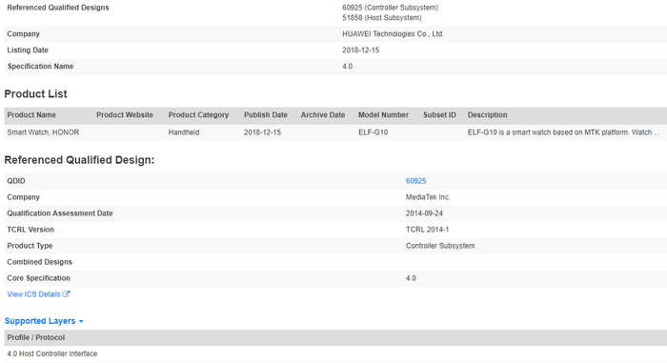This screenshot has height=363, width=667.
Task: Click the ELF-G10 model number cell
Action: click(374, 132)
